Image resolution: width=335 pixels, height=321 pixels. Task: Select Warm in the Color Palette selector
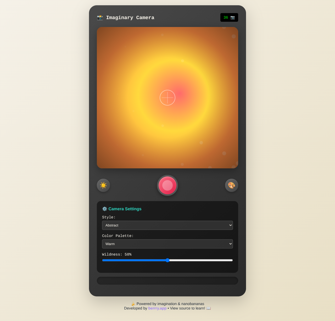(x=167, y=244)
